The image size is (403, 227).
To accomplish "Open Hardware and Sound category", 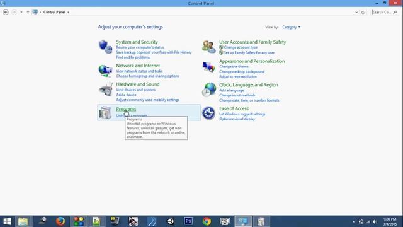I will [138, 84].
